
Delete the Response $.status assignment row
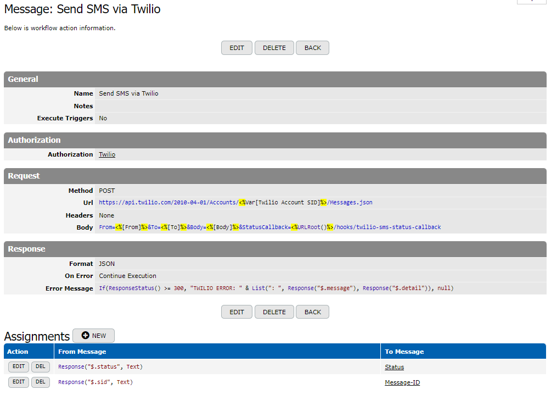click(41, 367)
